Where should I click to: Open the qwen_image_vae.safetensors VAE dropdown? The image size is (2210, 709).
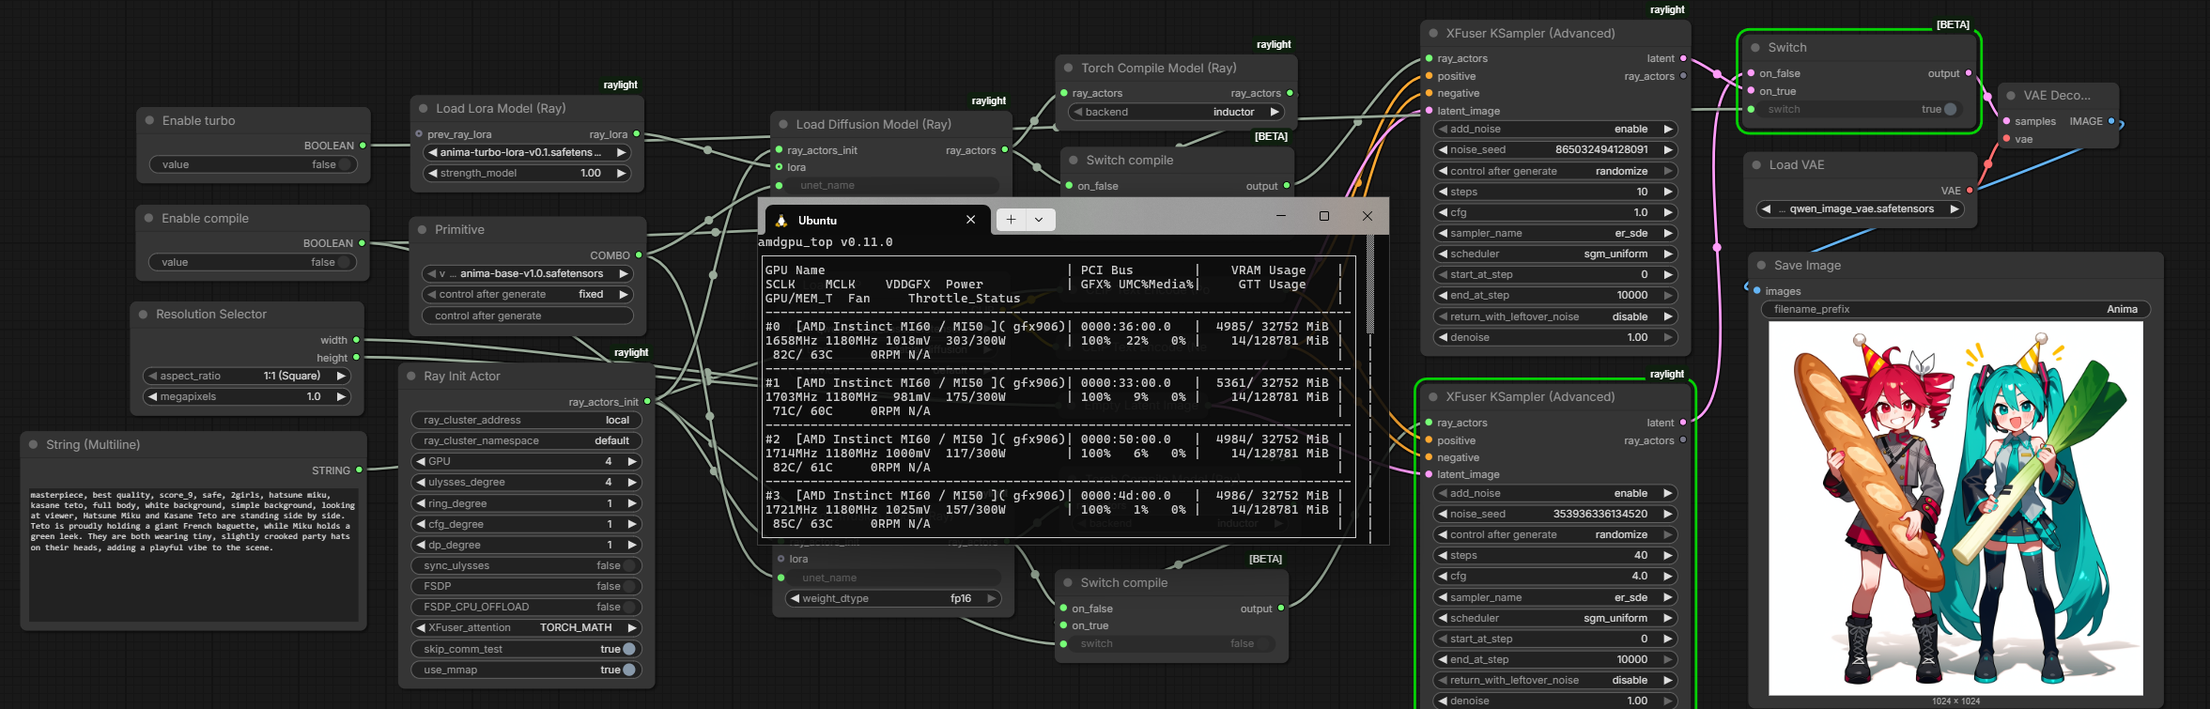[x=1861, y=209]
